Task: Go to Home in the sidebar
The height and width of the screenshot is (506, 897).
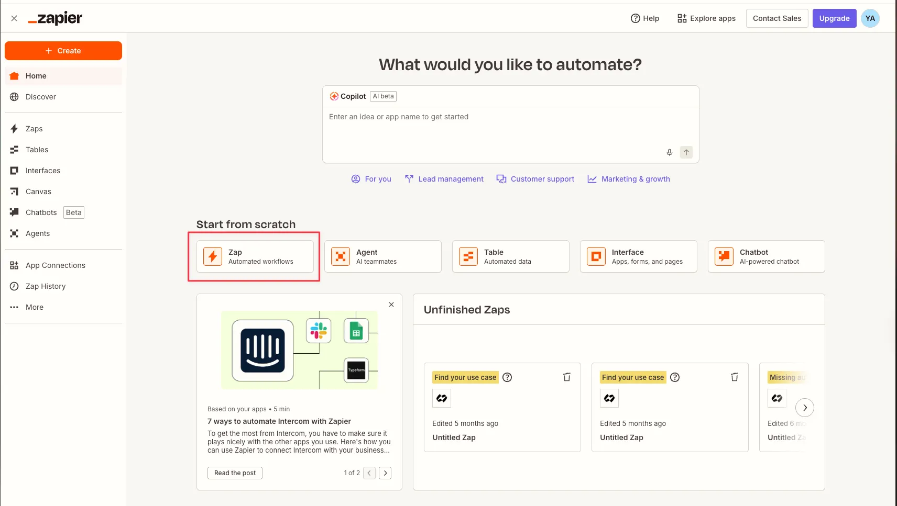Action: [x=63, y=76]
